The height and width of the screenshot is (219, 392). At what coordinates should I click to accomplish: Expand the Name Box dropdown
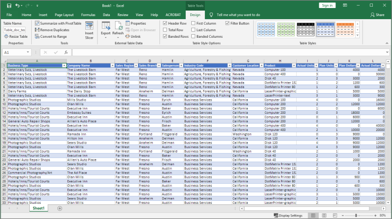(x=28, y=52)
